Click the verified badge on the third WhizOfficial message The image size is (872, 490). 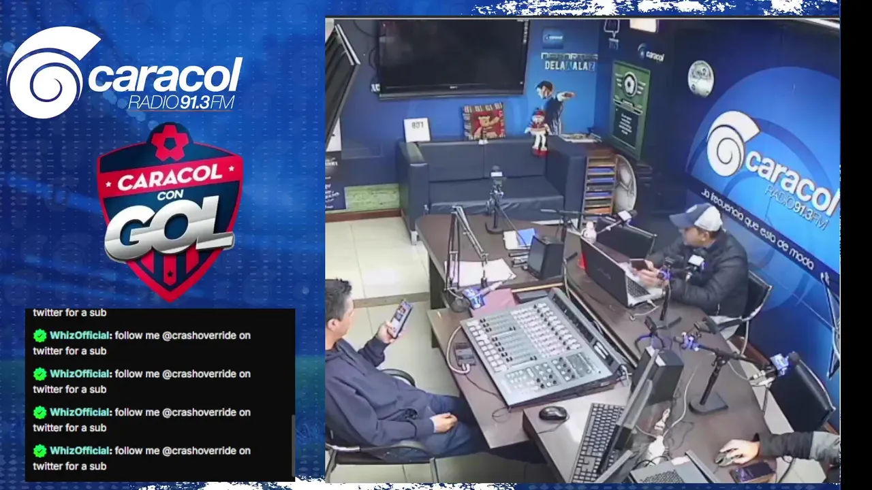tap(40, 412)
